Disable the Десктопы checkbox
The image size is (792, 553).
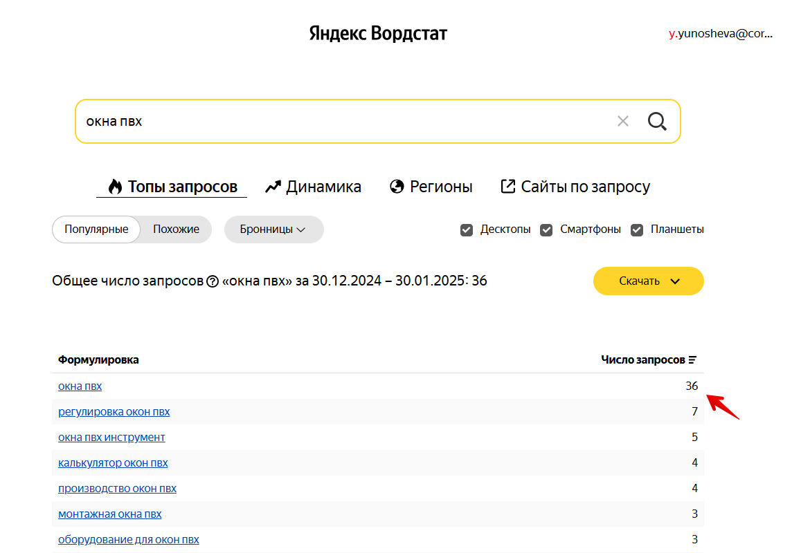point(467,229)
